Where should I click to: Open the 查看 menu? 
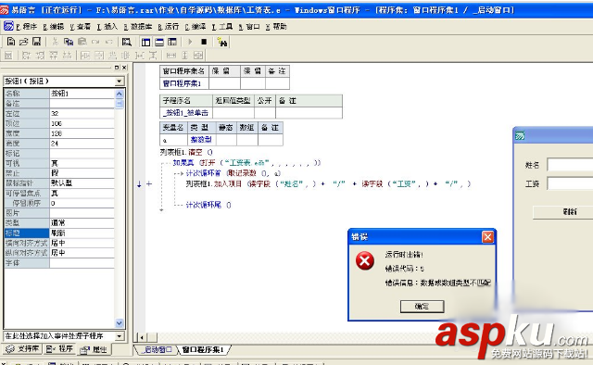coord(81,27)
